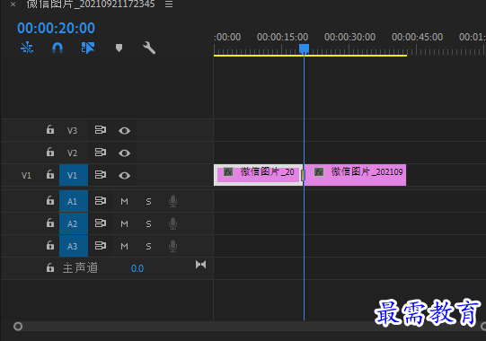
Task: Enable voice-over record on A2
Action: point(173,223)
